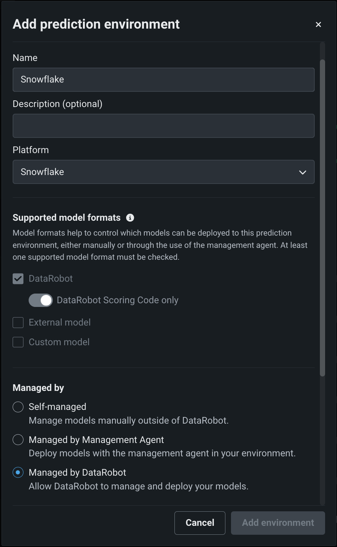Image resolution: width=337 pixels, height=547 pixels.
Task: Toggle DataRobot Scoring Code only switch
Action: tap(41, 300)
